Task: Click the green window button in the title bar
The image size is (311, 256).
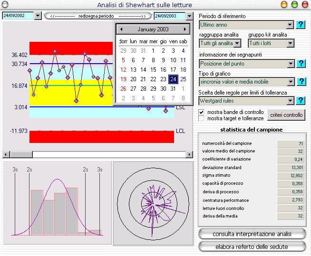Action: click(x=294, y=4)
